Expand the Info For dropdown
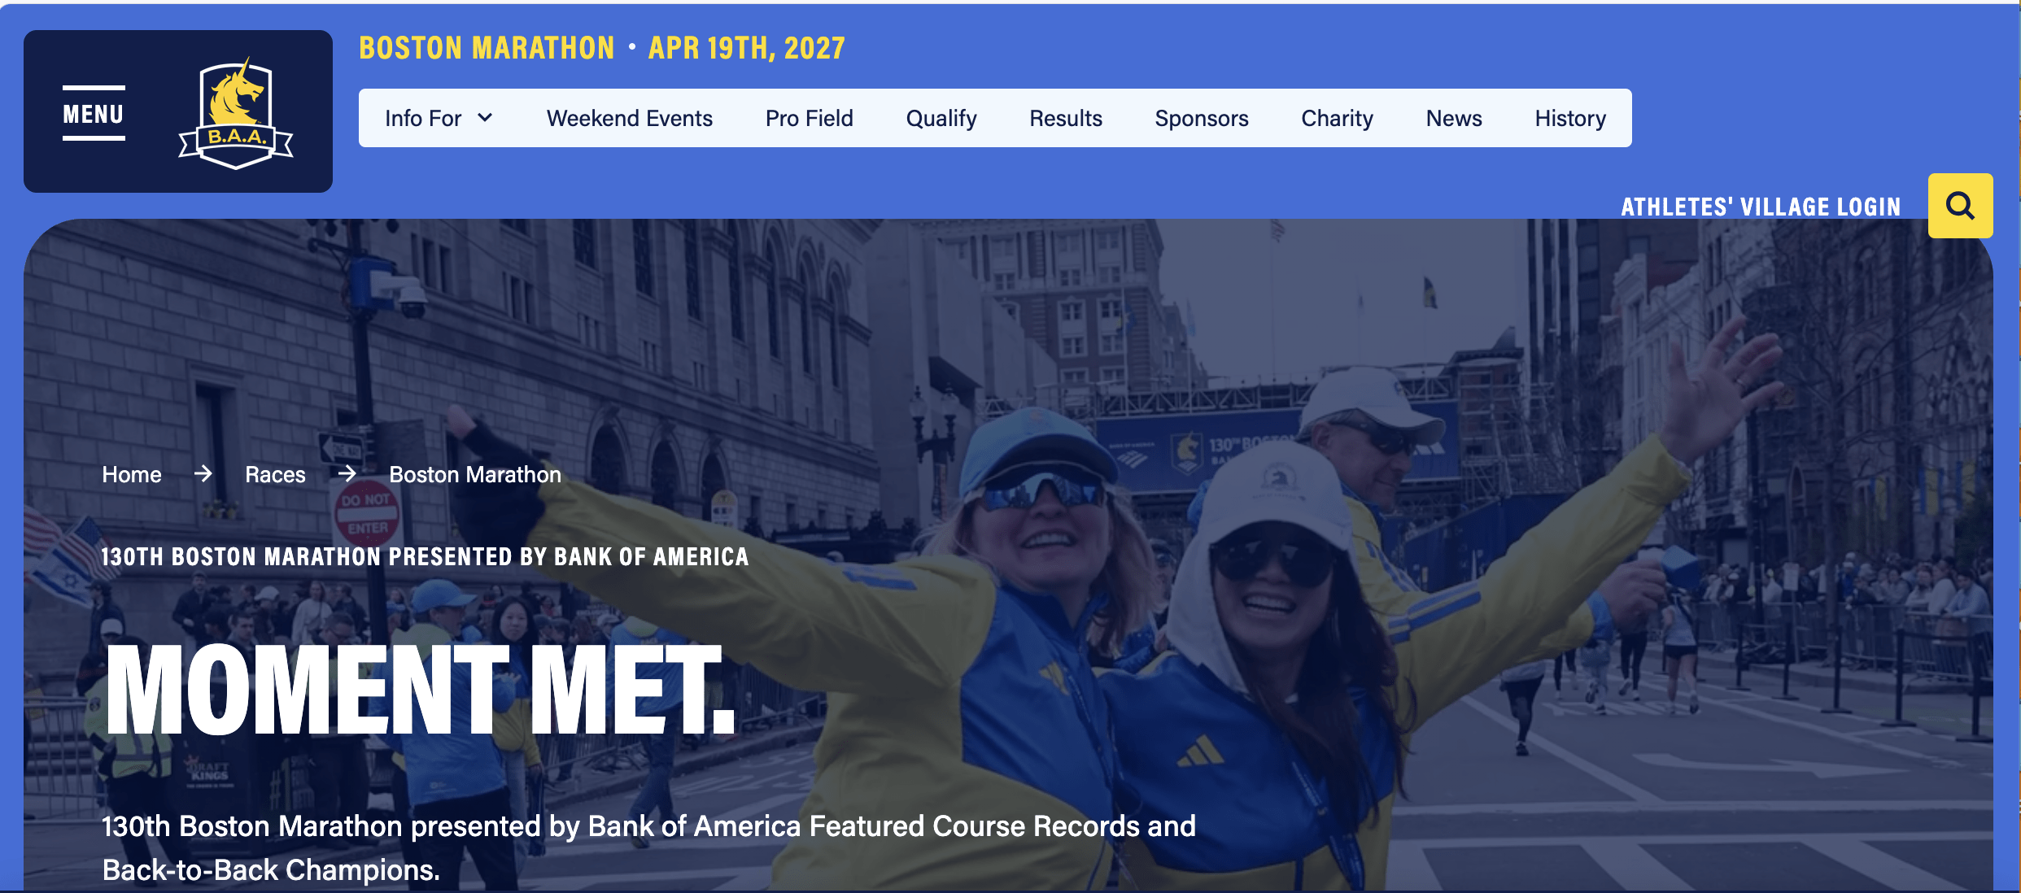The width and height of the screenshot is (2021, 893). (439, 119)
